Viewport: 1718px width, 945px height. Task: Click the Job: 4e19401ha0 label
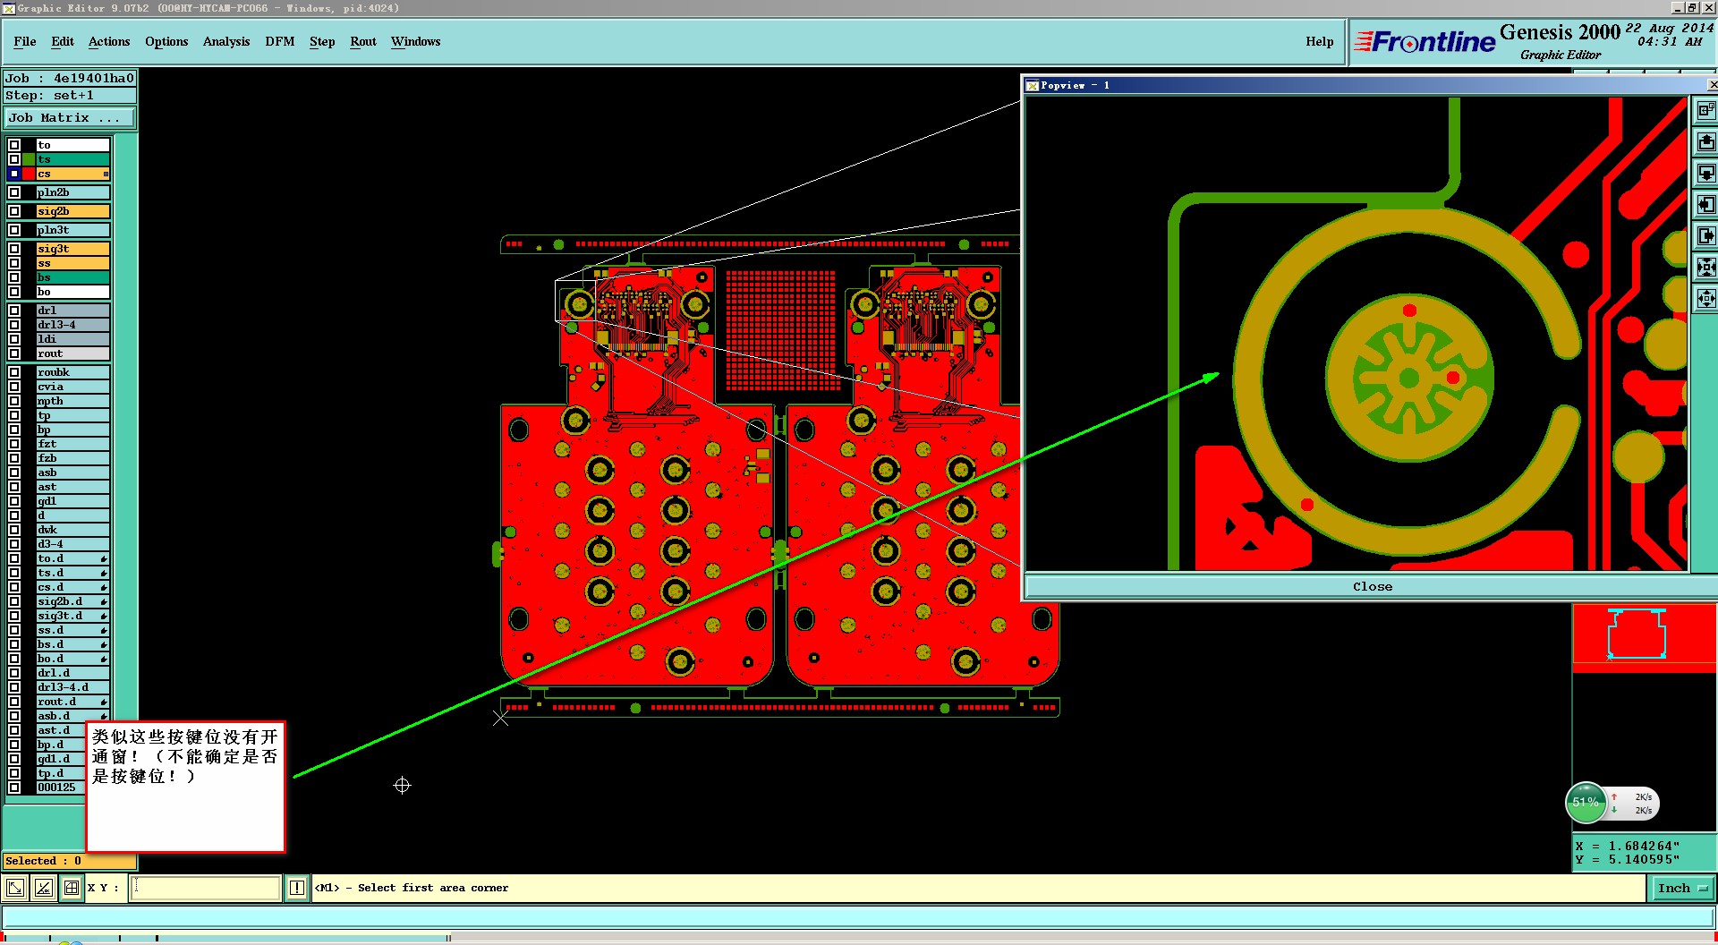70,79
